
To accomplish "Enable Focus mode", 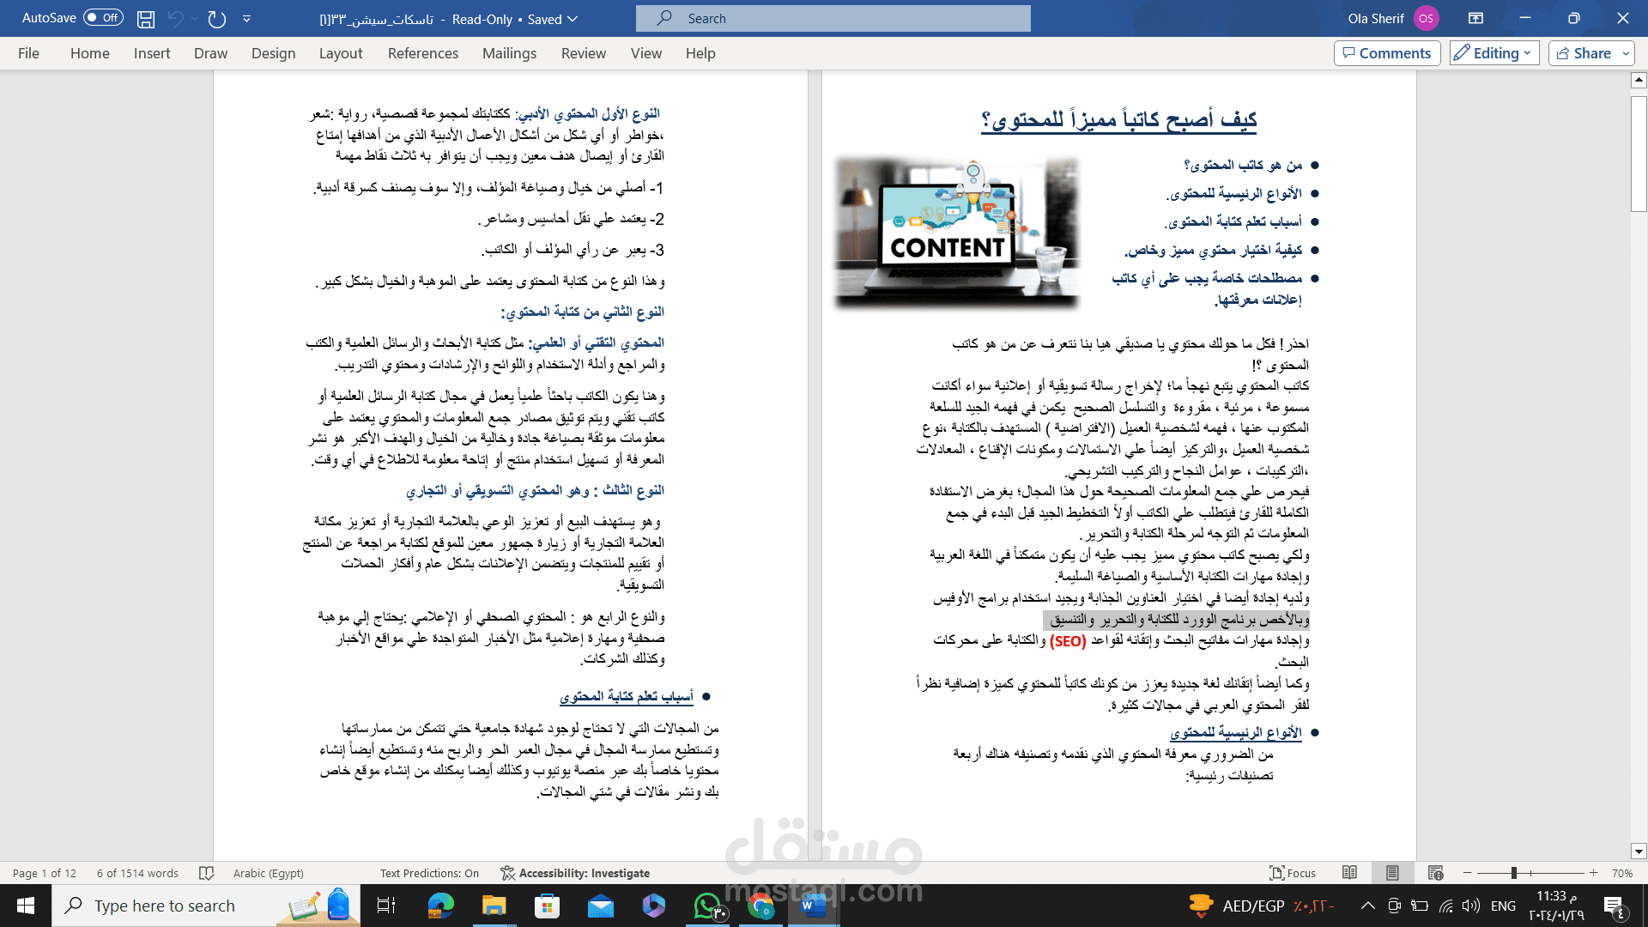I will (1293, 873).
